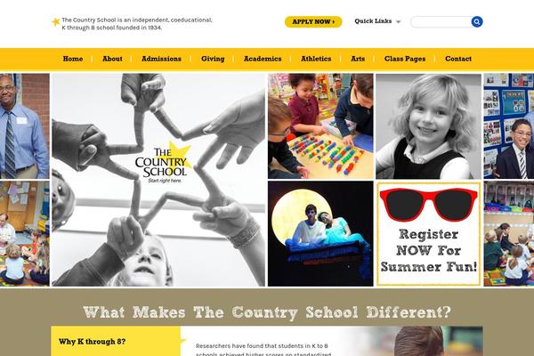The height and width of the screenshot is (356, 534).
Task: Expand the Quick Links dropdown arrow
Action: click(398, 21)
